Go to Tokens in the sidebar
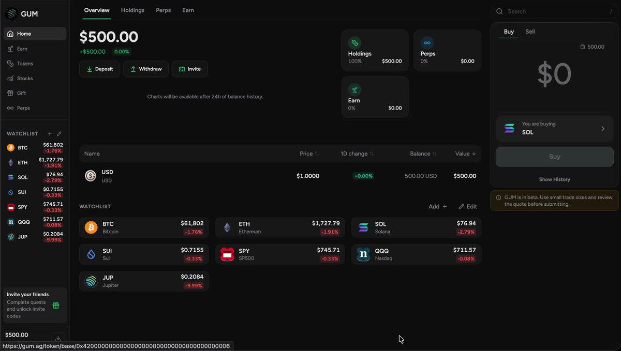The width and height of the screenshot is (621, 351). click(35, 64)
